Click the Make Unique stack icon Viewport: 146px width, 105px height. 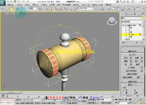point(133,43)
